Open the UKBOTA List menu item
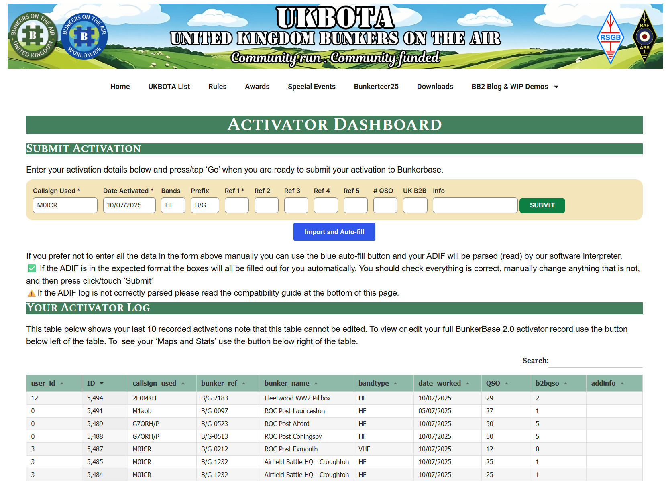 (169, 87)
